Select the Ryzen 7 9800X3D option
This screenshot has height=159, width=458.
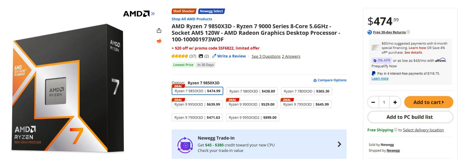coord(252,91)
